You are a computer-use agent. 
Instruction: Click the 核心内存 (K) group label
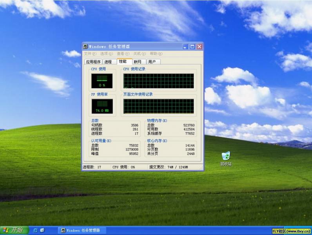point(157,141)
